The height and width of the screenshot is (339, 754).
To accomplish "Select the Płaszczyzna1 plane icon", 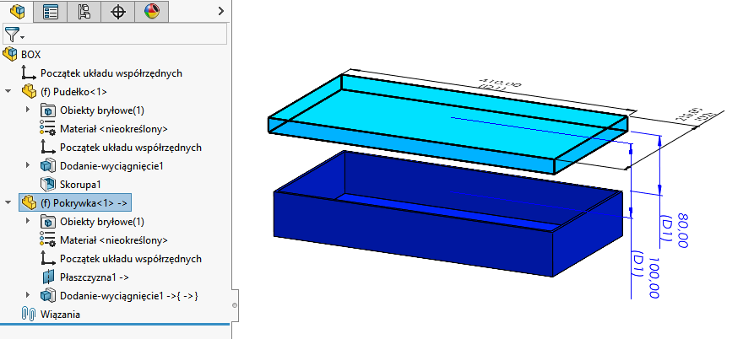I will coord(48,277).
